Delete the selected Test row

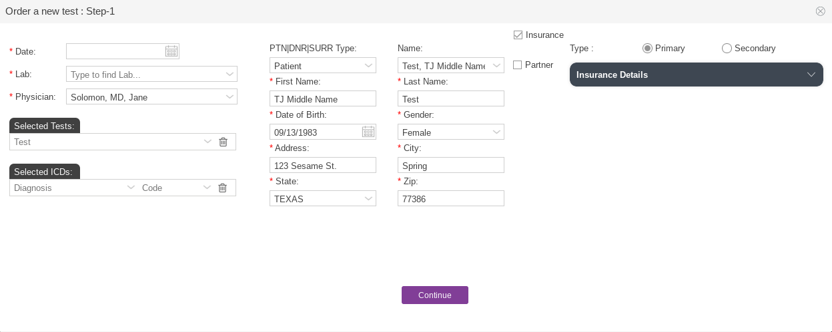(223, 142)
